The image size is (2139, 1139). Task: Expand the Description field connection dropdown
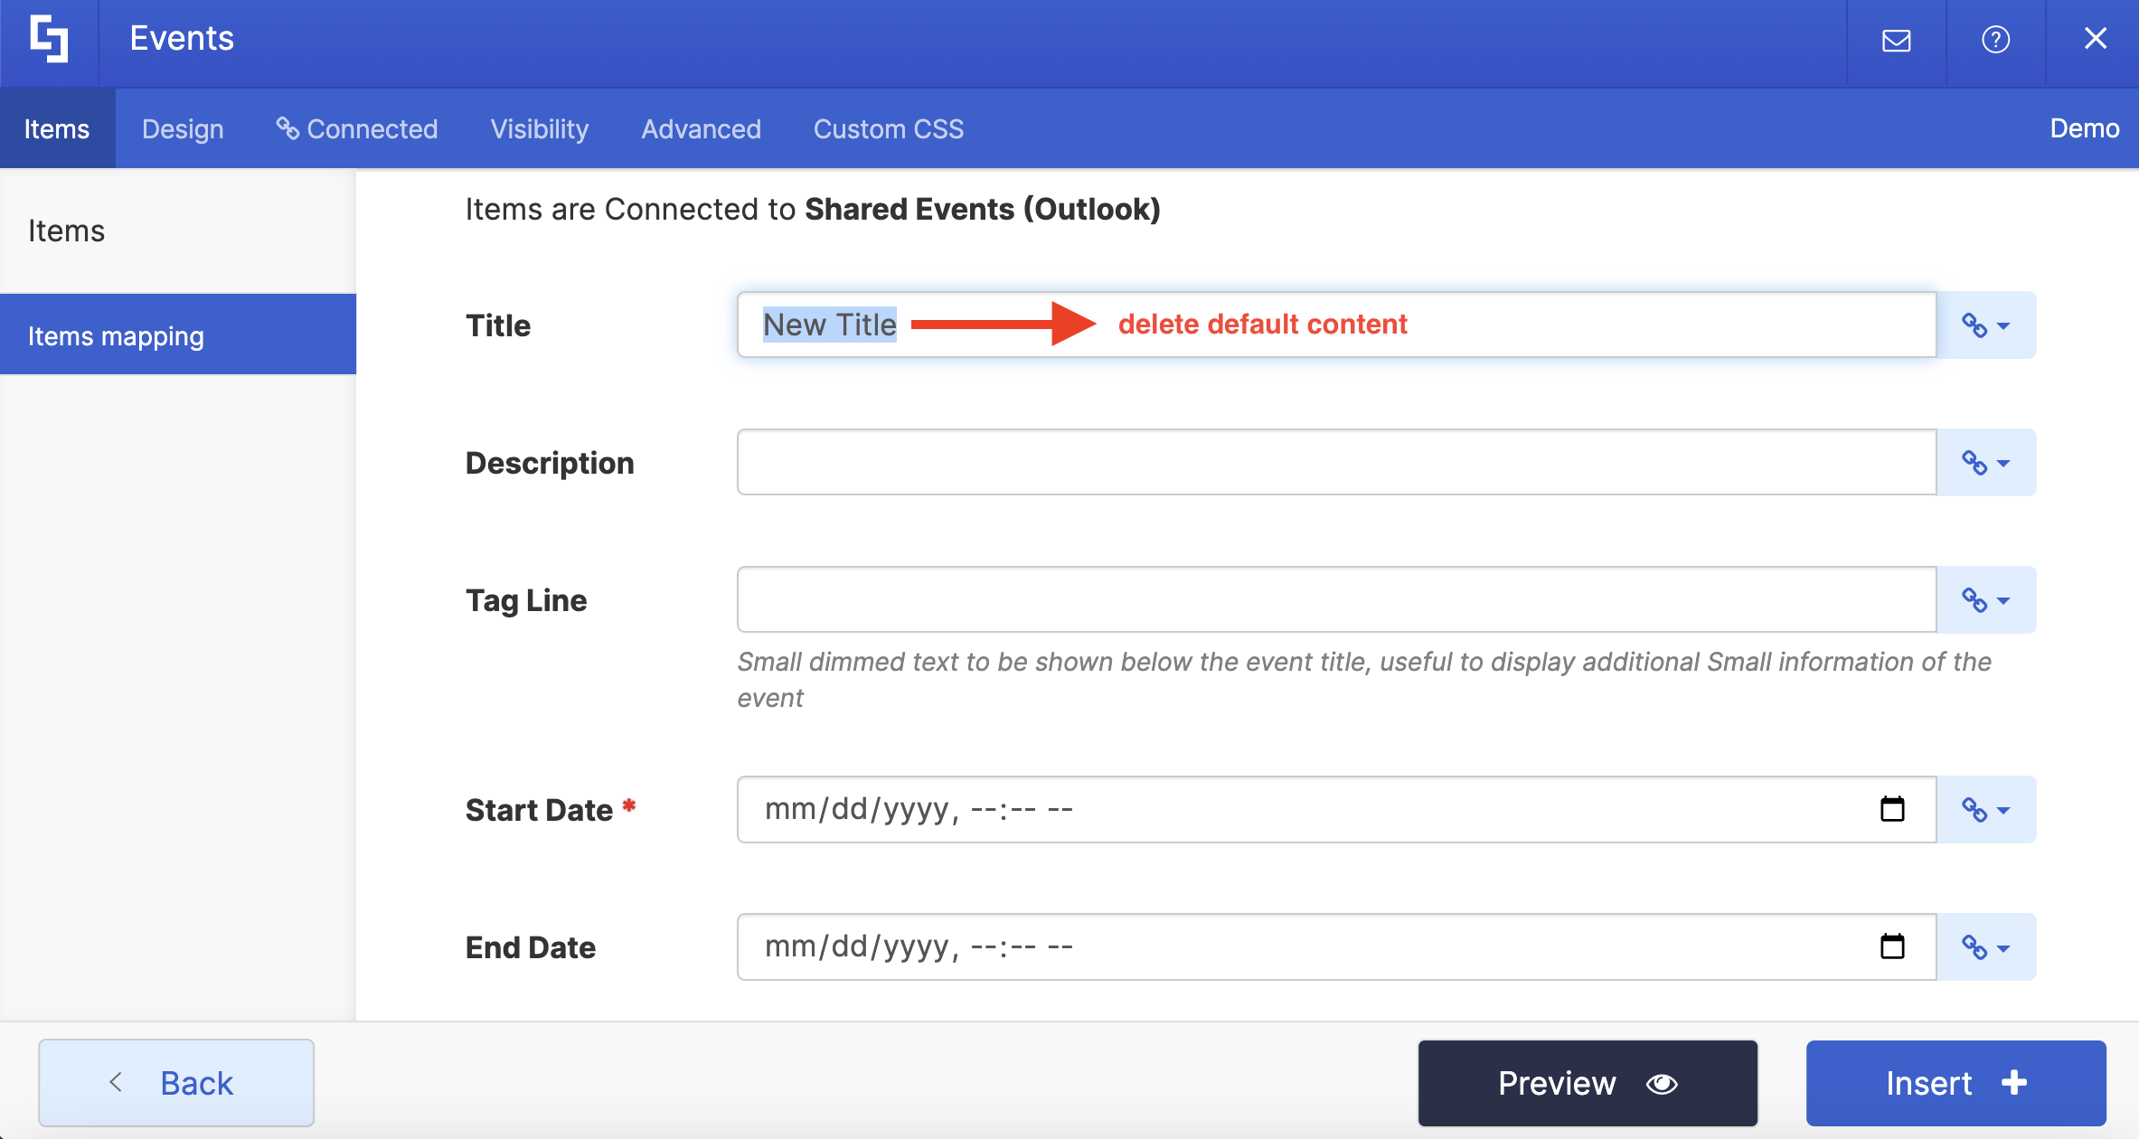click(1985, 463)
